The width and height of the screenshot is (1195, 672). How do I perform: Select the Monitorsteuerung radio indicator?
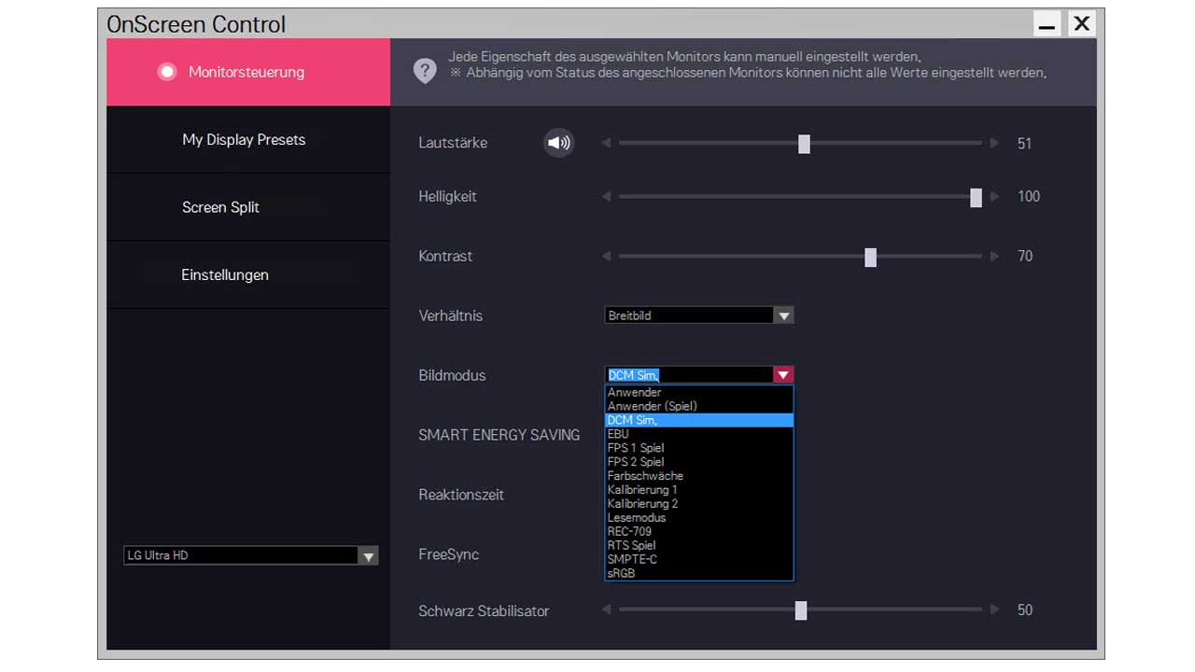pos(167,72)
